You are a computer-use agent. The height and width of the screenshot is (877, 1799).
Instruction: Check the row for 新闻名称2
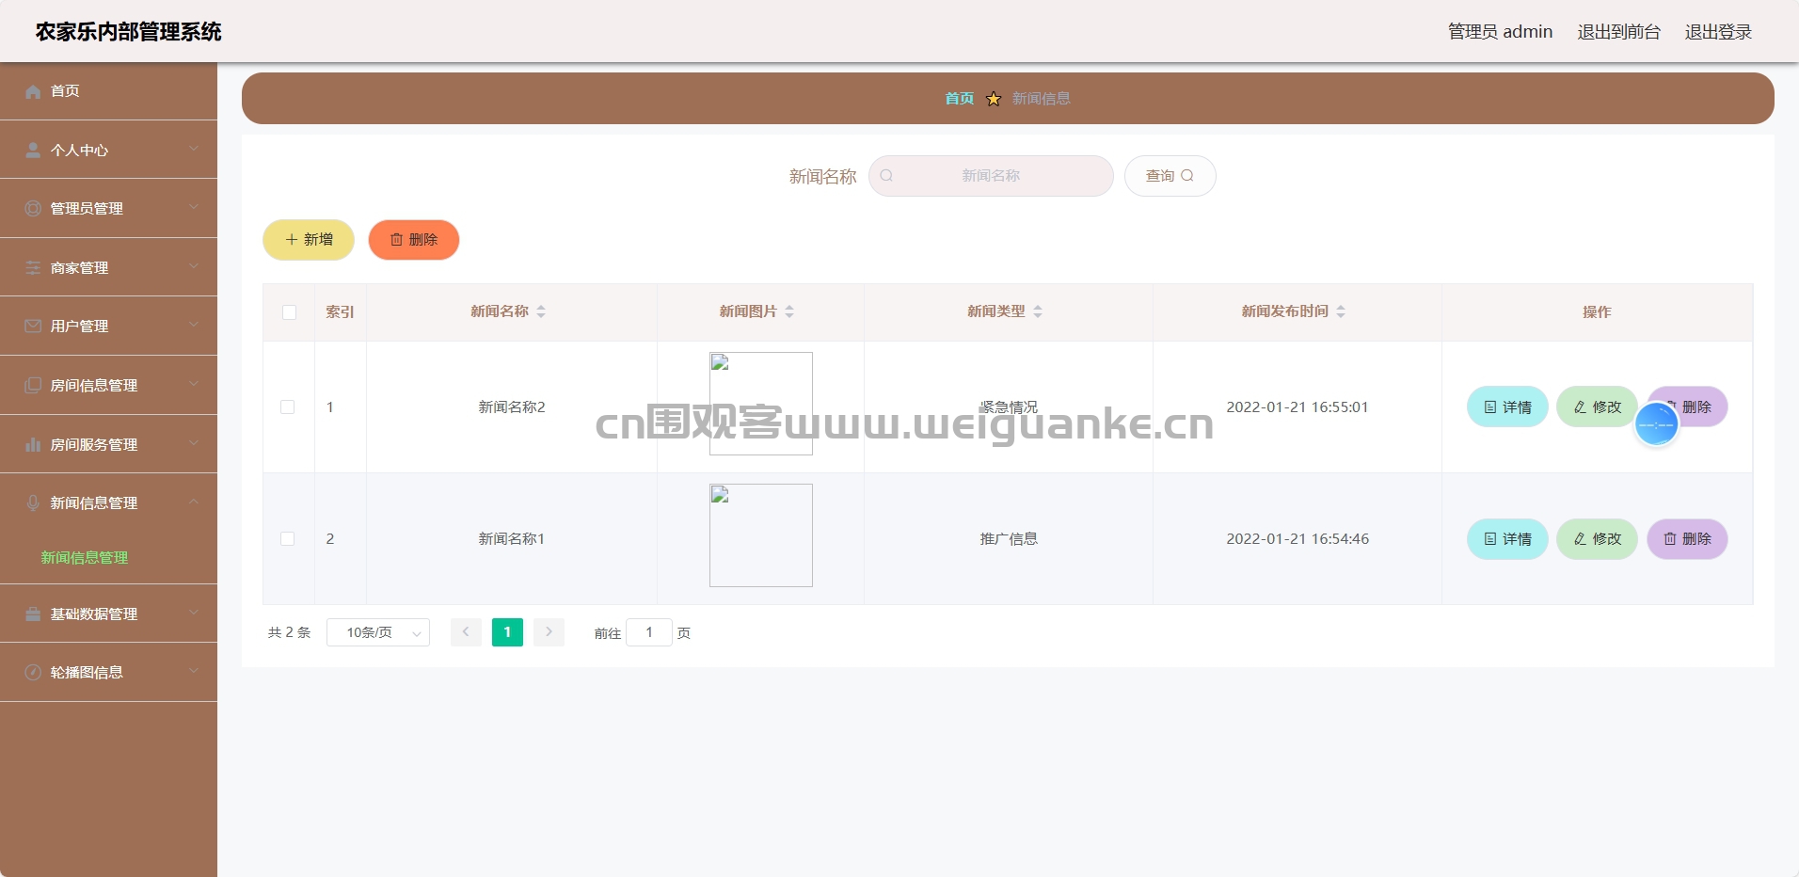[x=288, y=407]
